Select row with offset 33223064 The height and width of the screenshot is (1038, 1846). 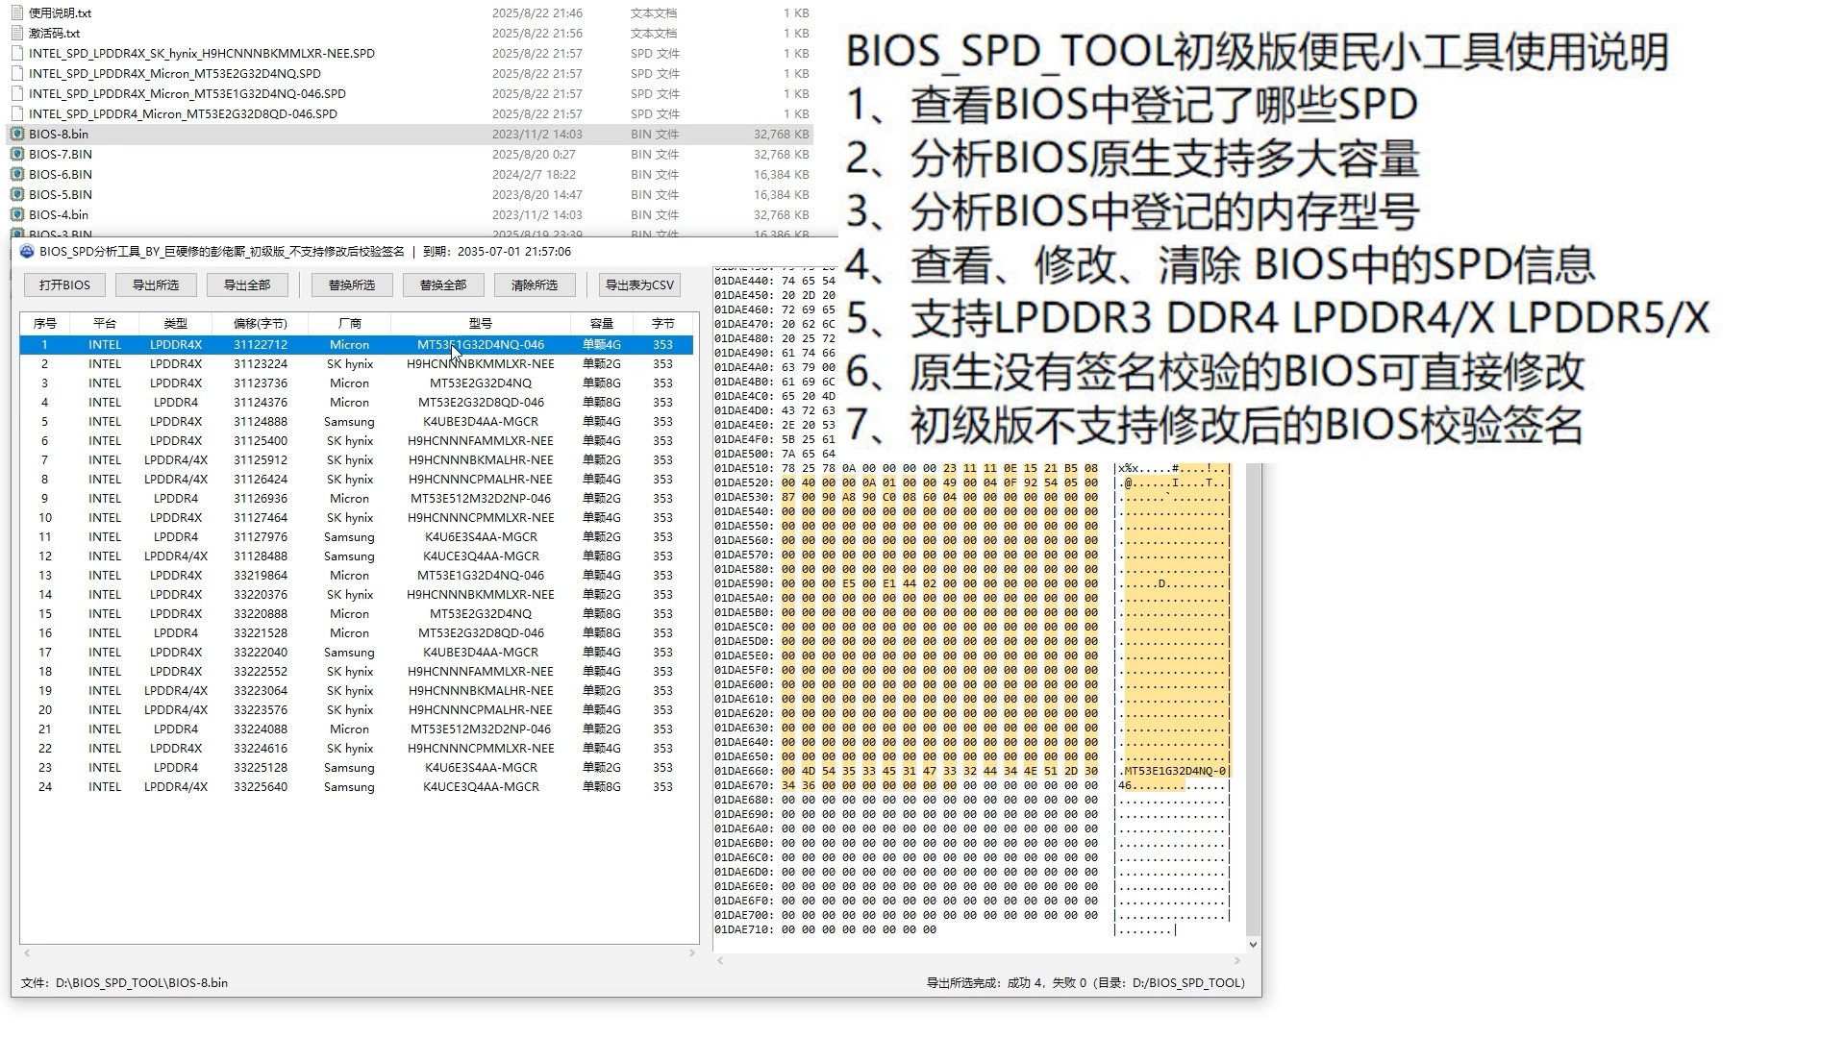(357, 691)
